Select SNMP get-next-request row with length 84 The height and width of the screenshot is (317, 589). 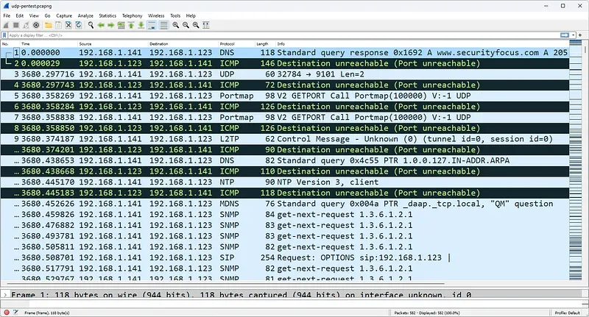tap(285, 215)
